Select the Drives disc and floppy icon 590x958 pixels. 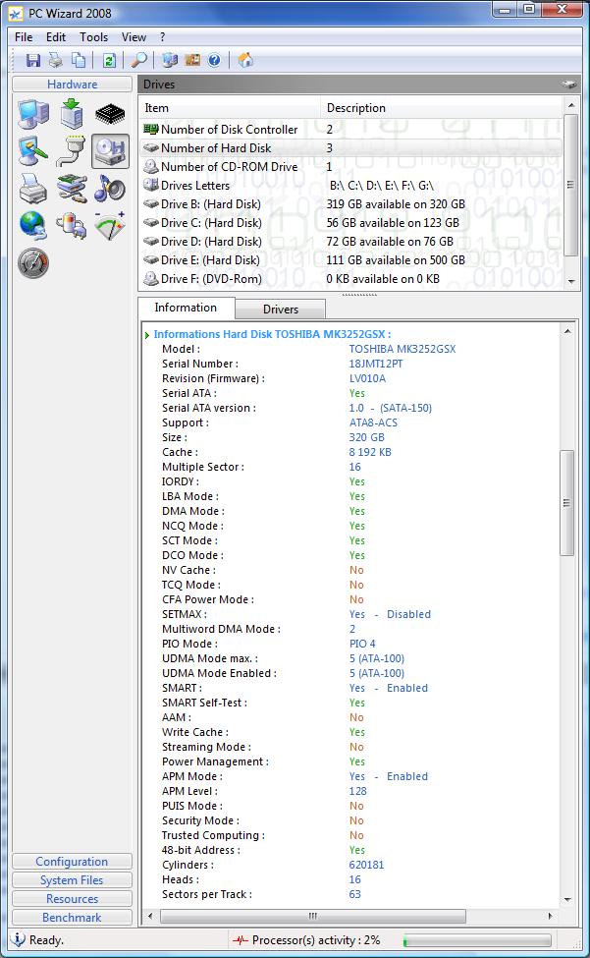click(x=110, y=151)
